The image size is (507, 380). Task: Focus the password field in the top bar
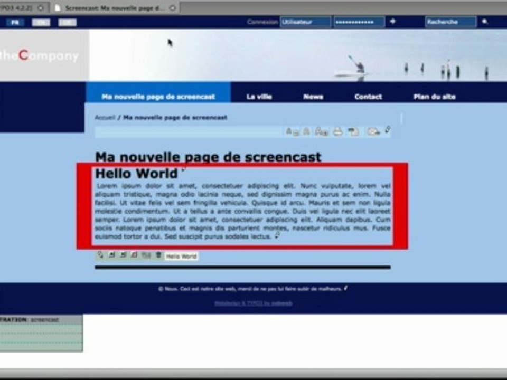[x=359, y=22]
